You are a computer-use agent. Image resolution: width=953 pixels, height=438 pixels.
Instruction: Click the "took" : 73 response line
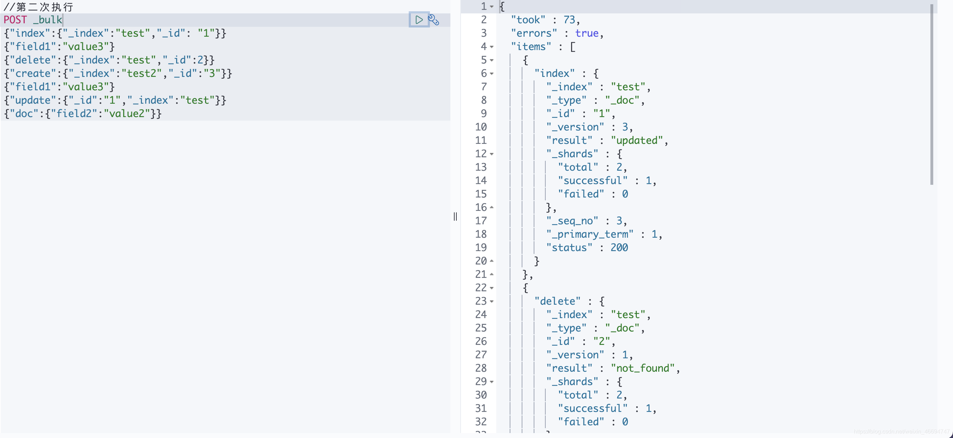545,20
